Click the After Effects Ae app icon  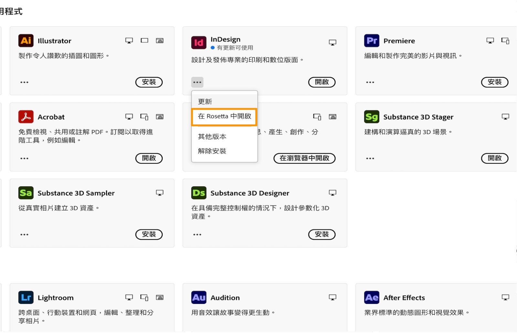pyautogui.click(x=372, y=297)
